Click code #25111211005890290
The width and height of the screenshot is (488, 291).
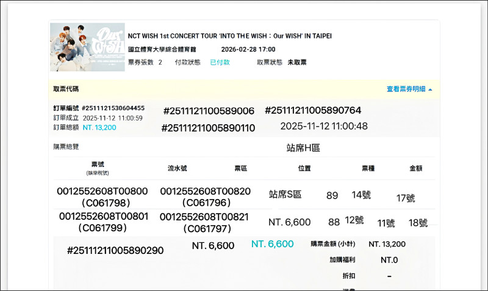(115, 250)
